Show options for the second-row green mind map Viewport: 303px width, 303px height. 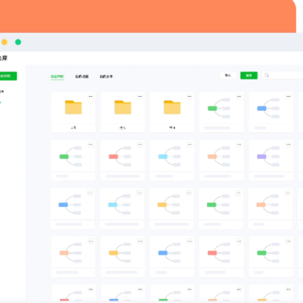pyautogui.click(x=91, y=145)
